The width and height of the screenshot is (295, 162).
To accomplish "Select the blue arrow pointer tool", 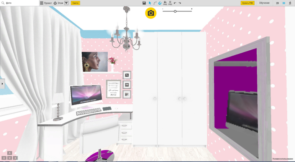I will [150, 3].
